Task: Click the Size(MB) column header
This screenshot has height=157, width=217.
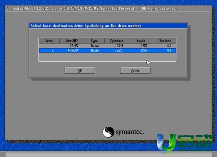Action: coord(72,41)
